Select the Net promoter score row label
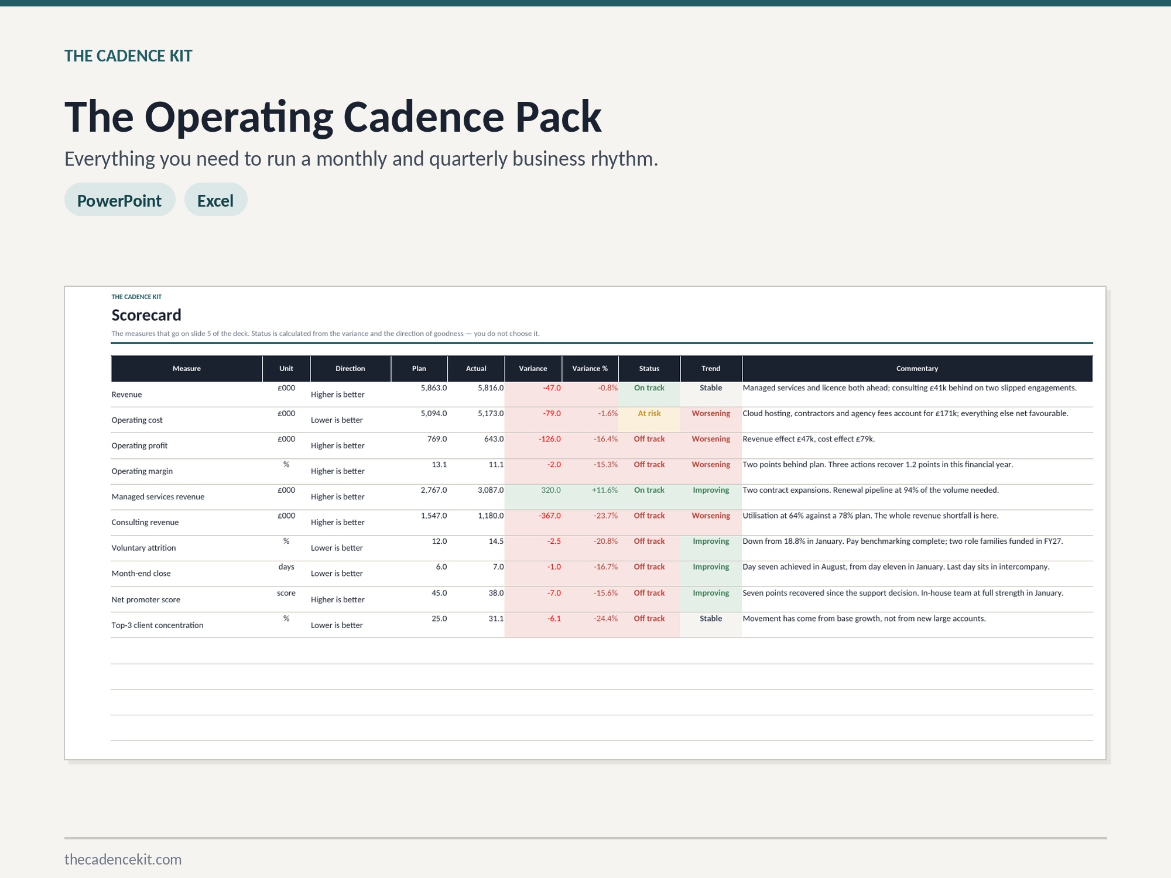 point(146,599)
